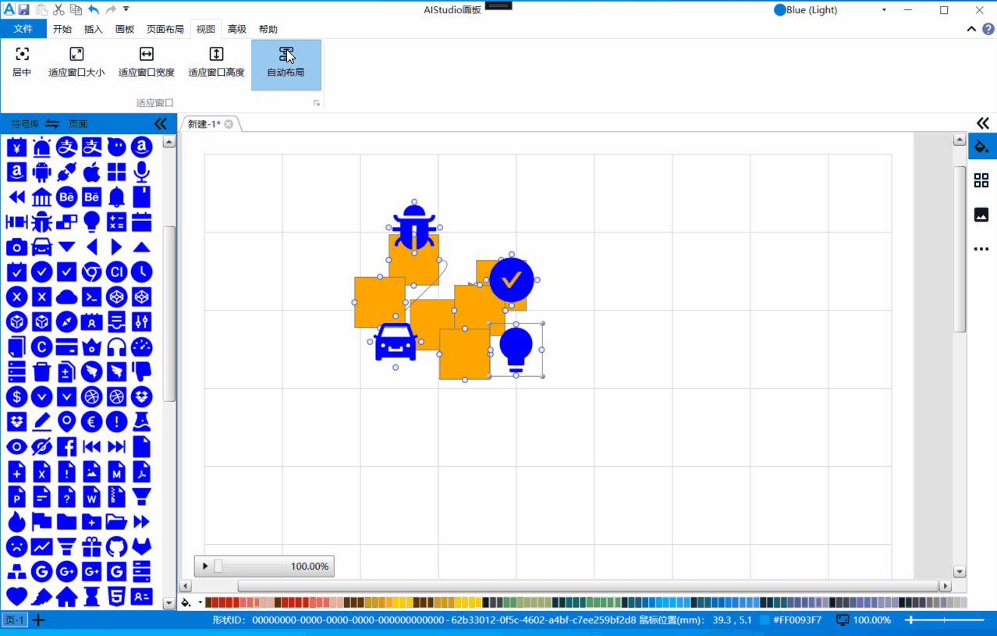Open quick access toolbar customize dropdown

pos(126,9)
